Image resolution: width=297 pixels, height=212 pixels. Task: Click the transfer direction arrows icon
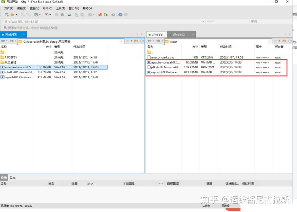pos(69,15)
